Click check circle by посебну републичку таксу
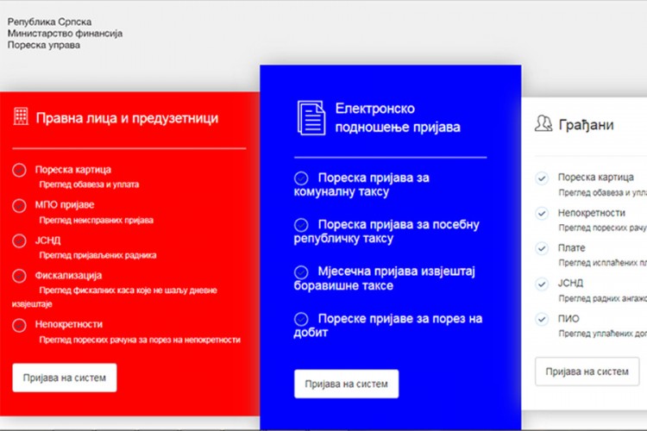This screenshot has height=431, width=647. (301, 225)
